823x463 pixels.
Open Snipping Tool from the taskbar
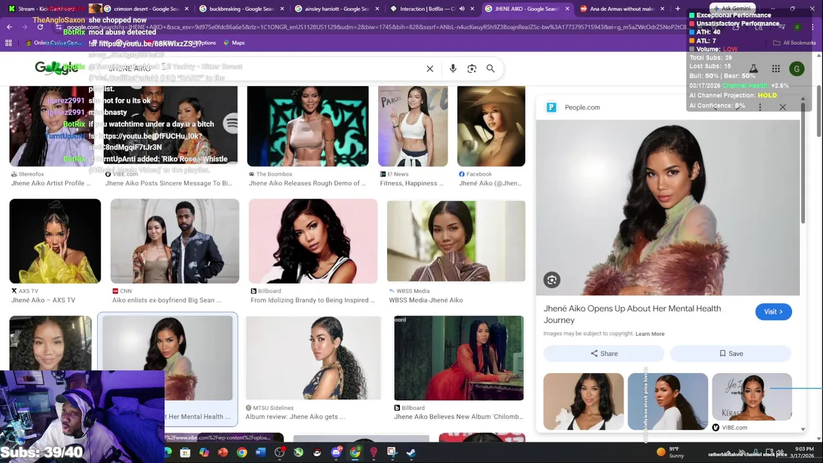coord(392,453)
